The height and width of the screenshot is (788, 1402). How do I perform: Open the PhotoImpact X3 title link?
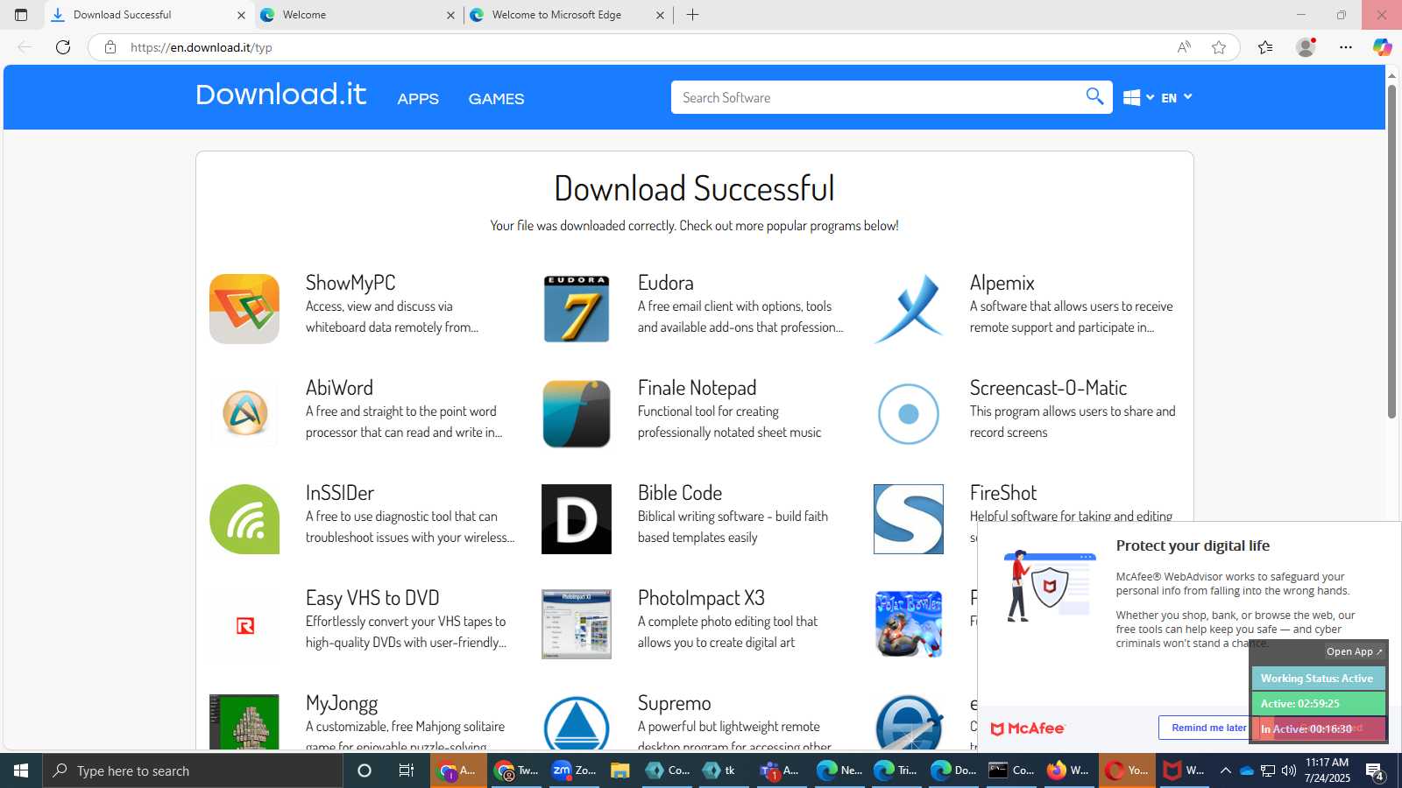701,598
